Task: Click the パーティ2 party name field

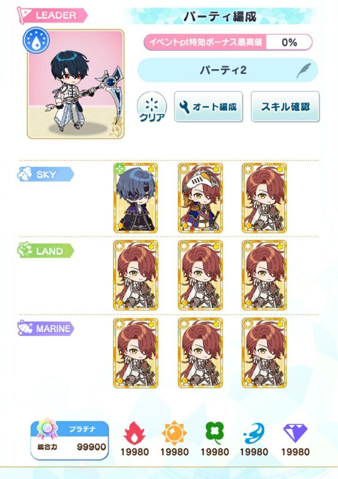Action: point(228,70)
